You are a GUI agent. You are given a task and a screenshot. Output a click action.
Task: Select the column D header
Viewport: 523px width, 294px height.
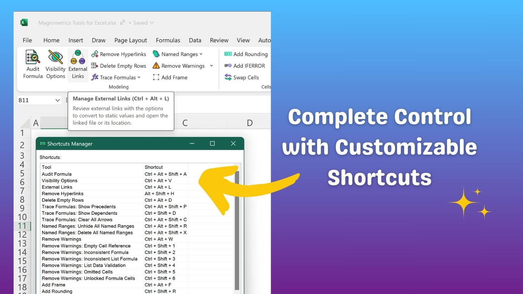coord(249,123)
